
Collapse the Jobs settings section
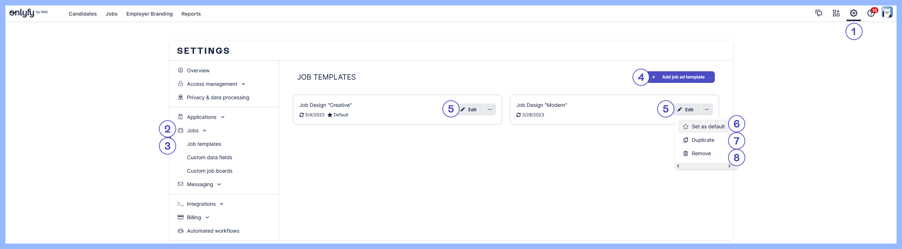[x=196, y=130]
